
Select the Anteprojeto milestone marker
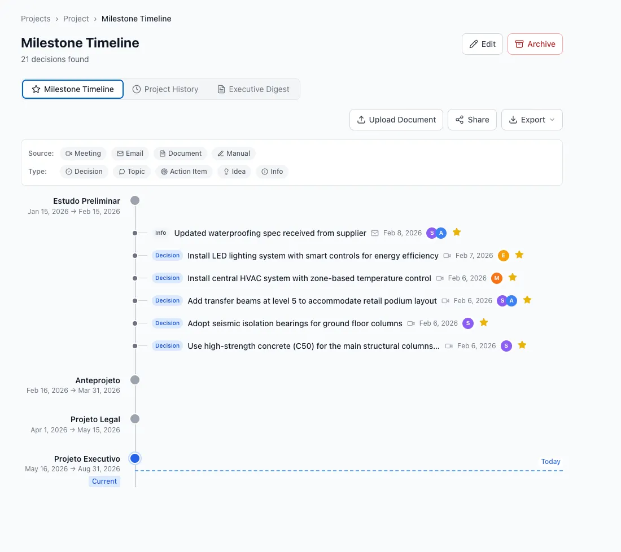pyautogui.click(x=135, y=380)
